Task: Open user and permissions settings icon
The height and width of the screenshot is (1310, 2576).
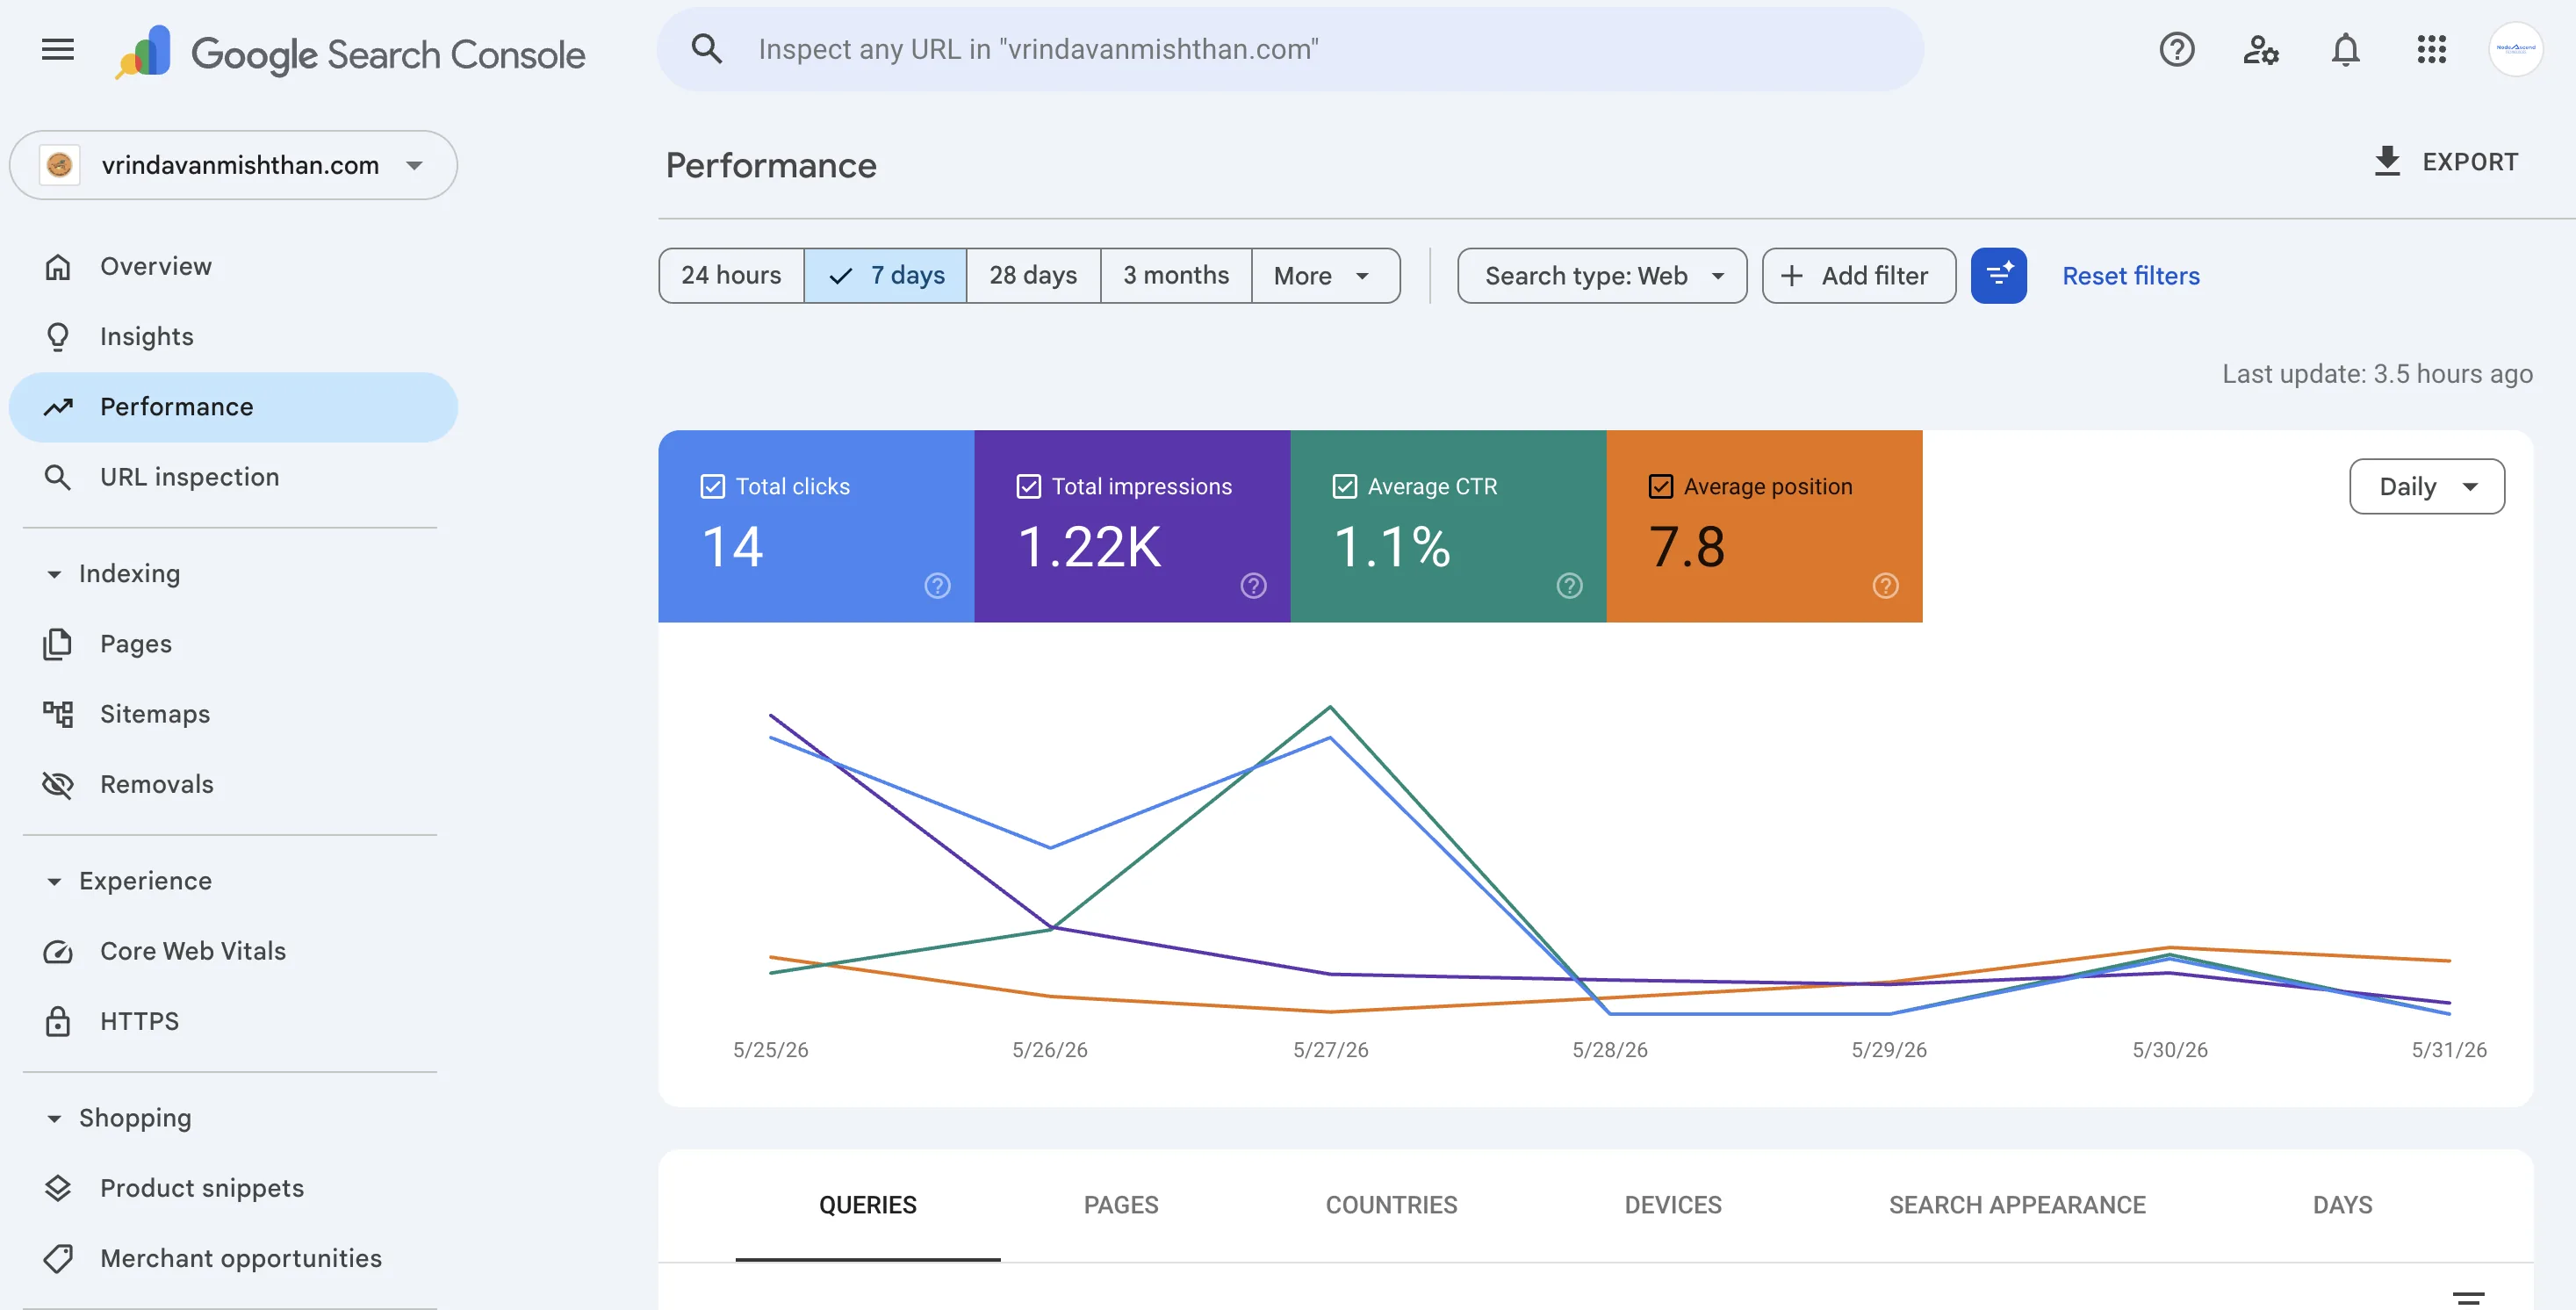Action: tap(2260, 49)
